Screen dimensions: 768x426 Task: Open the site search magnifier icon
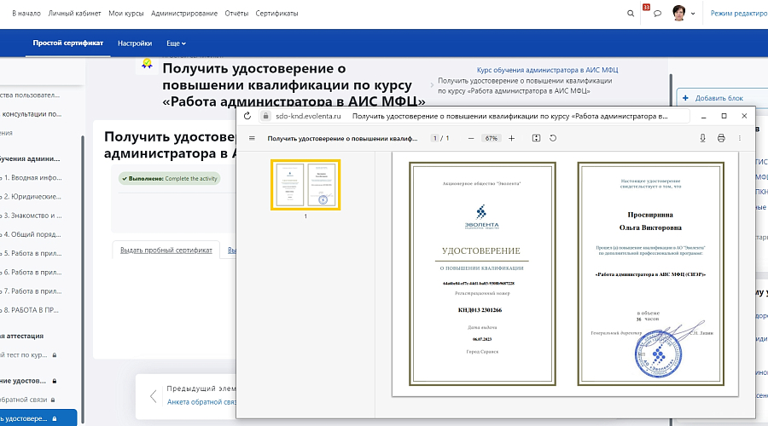pyautogui.click(x=631, y=14)
